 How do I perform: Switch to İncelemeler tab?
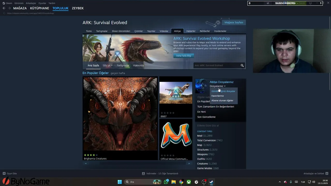coord(220,31)
